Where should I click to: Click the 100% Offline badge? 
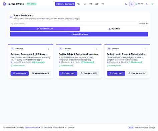[x=31, y=4]
